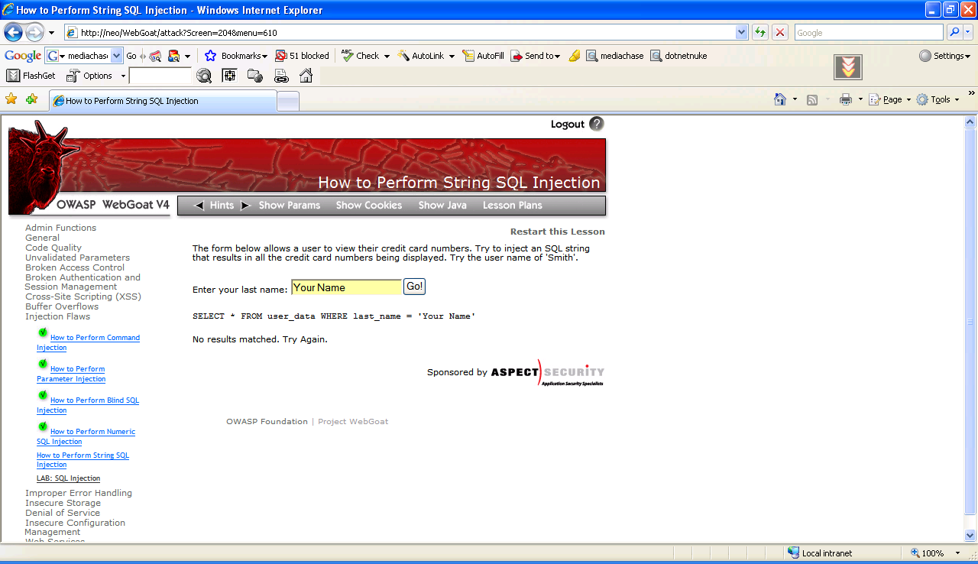Image resolution: width=978 pixels, height=564 pixels.
Task: Click the page vertical scrollbar down arrow
Action: pos(970,536)
